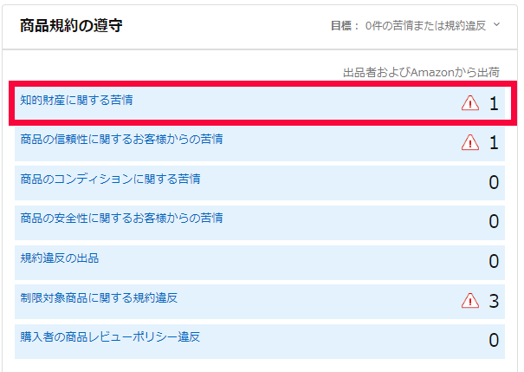Click count 0 in 購入者の商品レビューポリシー違反 row
The width and height of the screenshot is (524, 372).
494,340
